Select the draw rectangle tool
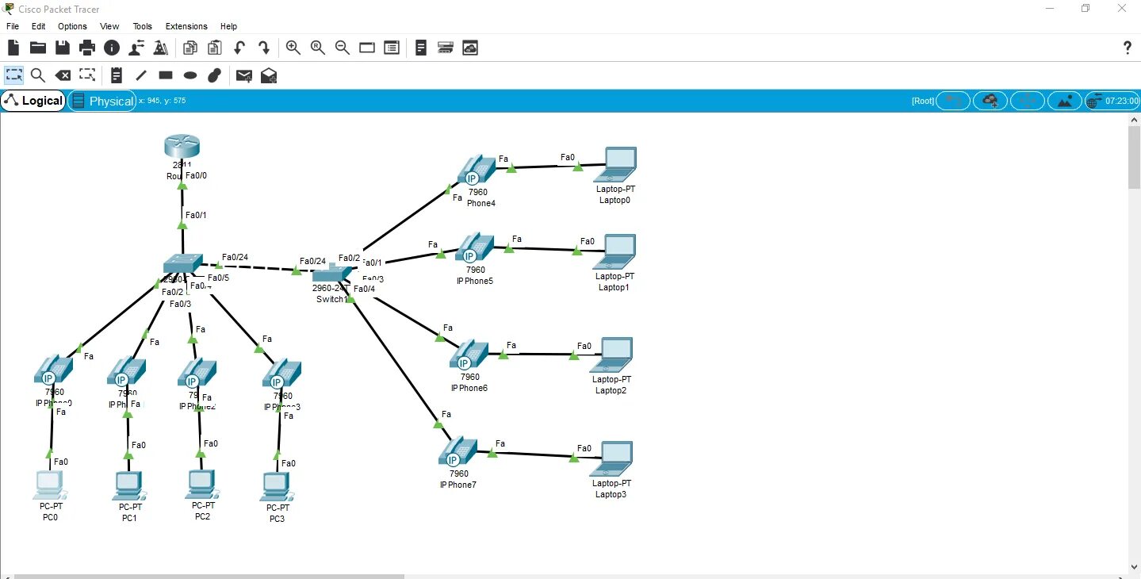This screenshot has width=1141, height=579. 166,75
